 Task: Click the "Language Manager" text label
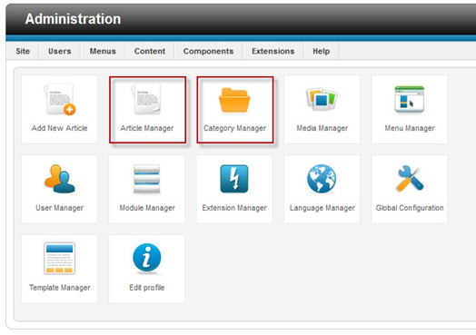tap(322, 208)
